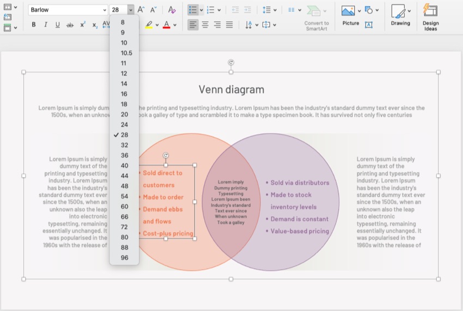
Task: Toggle Italic formatting
Action: (x=46, y=25)
